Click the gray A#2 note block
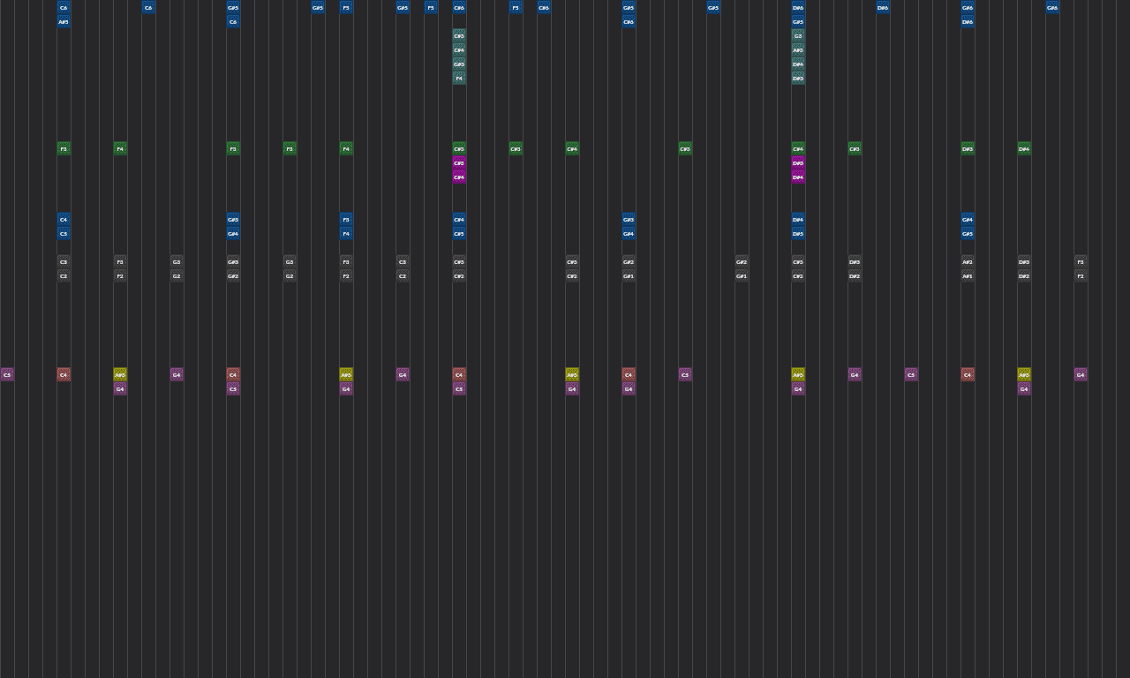The width and height of the screenshot is (1130, 678). click(968, 262)
